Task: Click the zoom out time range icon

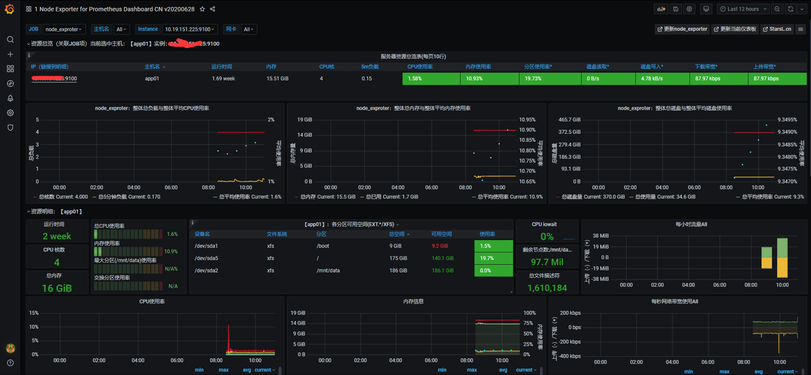Action: pos(777,9)
